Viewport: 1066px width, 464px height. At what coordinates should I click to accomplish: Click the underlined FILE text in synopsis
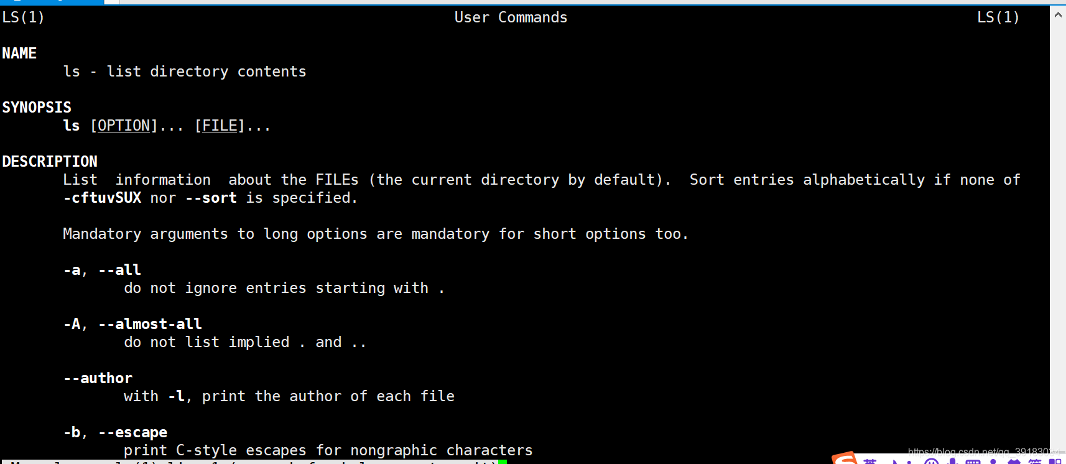point(220,126)
